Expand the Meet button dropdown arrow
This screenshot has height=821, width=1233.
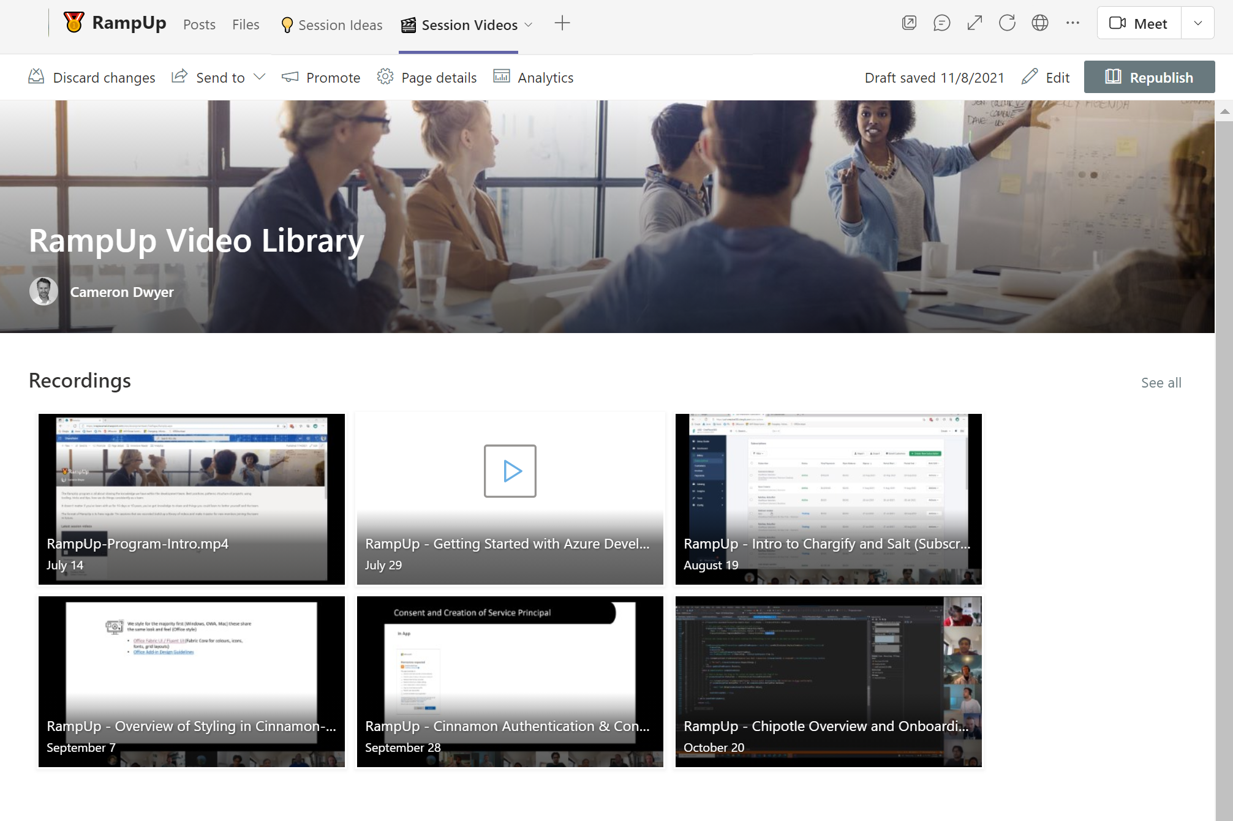pyautogui.click(x=1197, y=23)
